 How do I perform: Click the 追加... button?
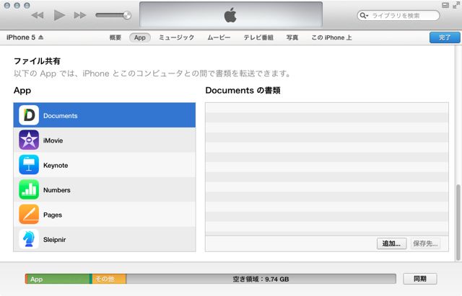tap(391, 243)
